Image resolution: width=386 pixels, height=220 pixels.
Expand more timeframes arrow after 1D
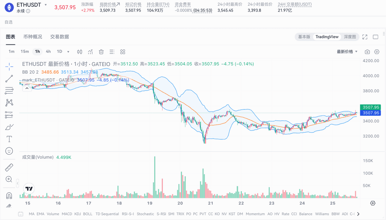(x=68, y=52)
